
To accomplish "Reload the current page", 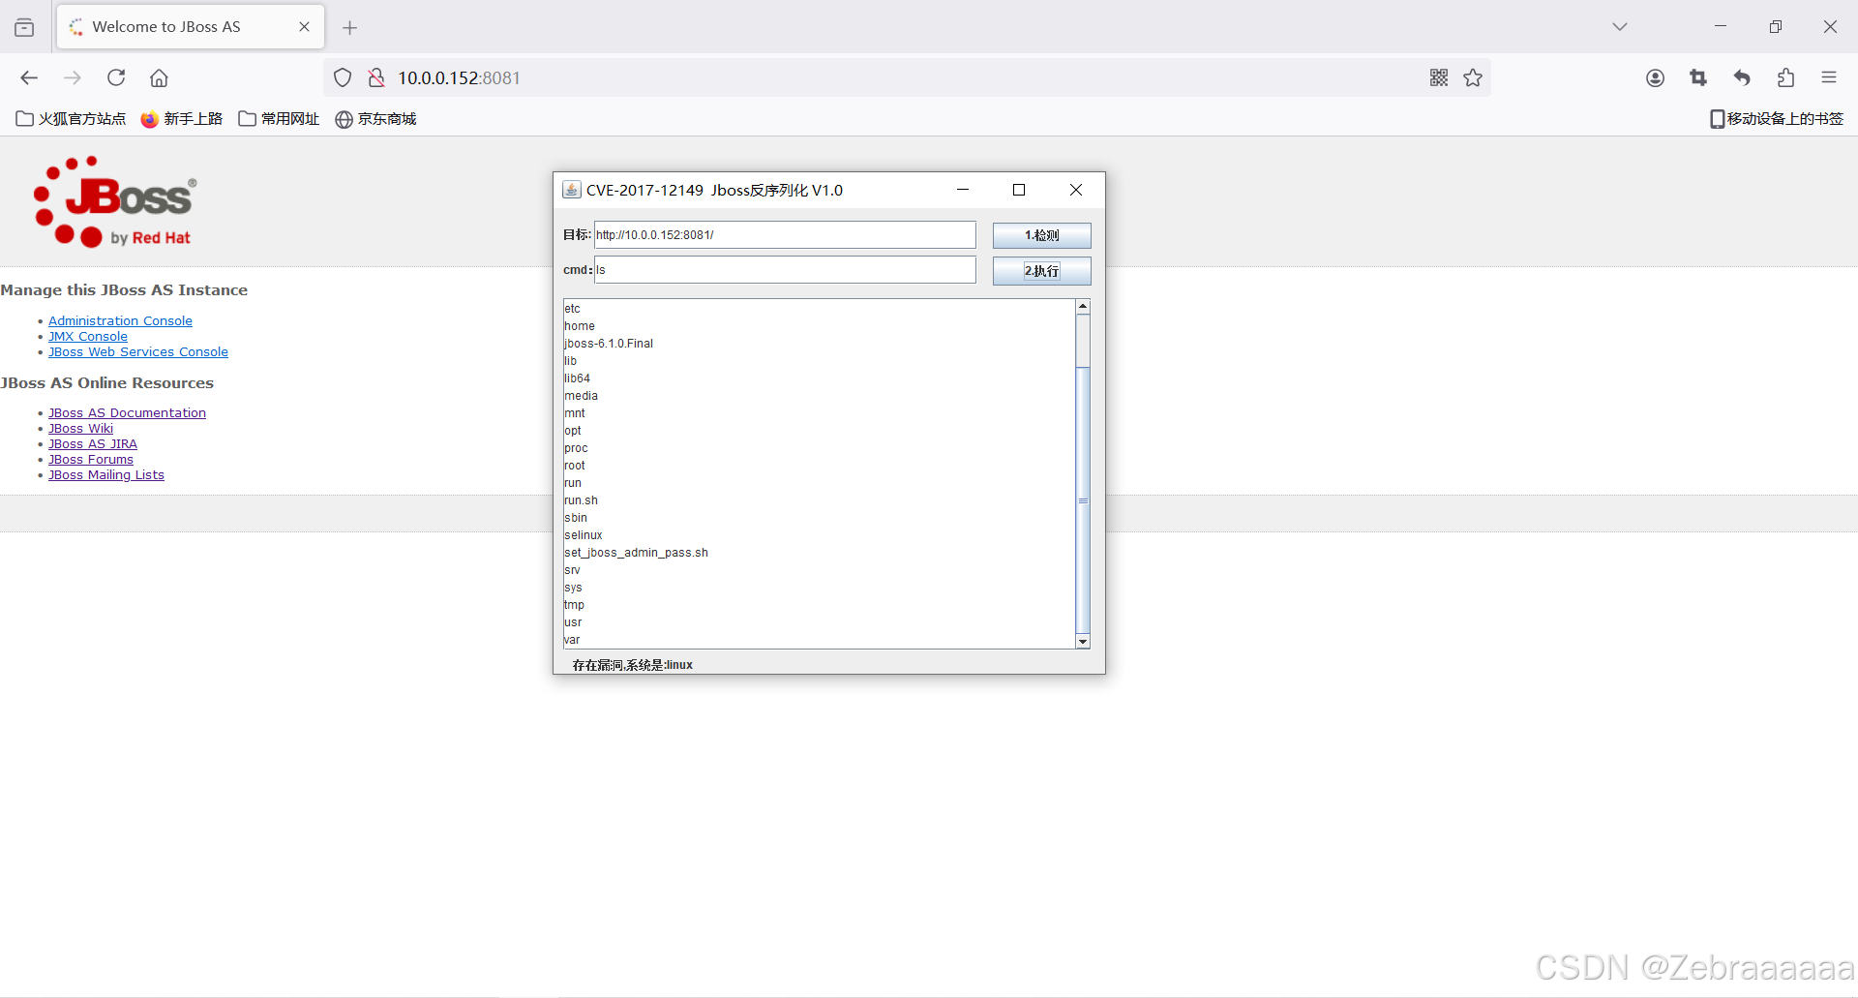I will [x=116, y=77].
